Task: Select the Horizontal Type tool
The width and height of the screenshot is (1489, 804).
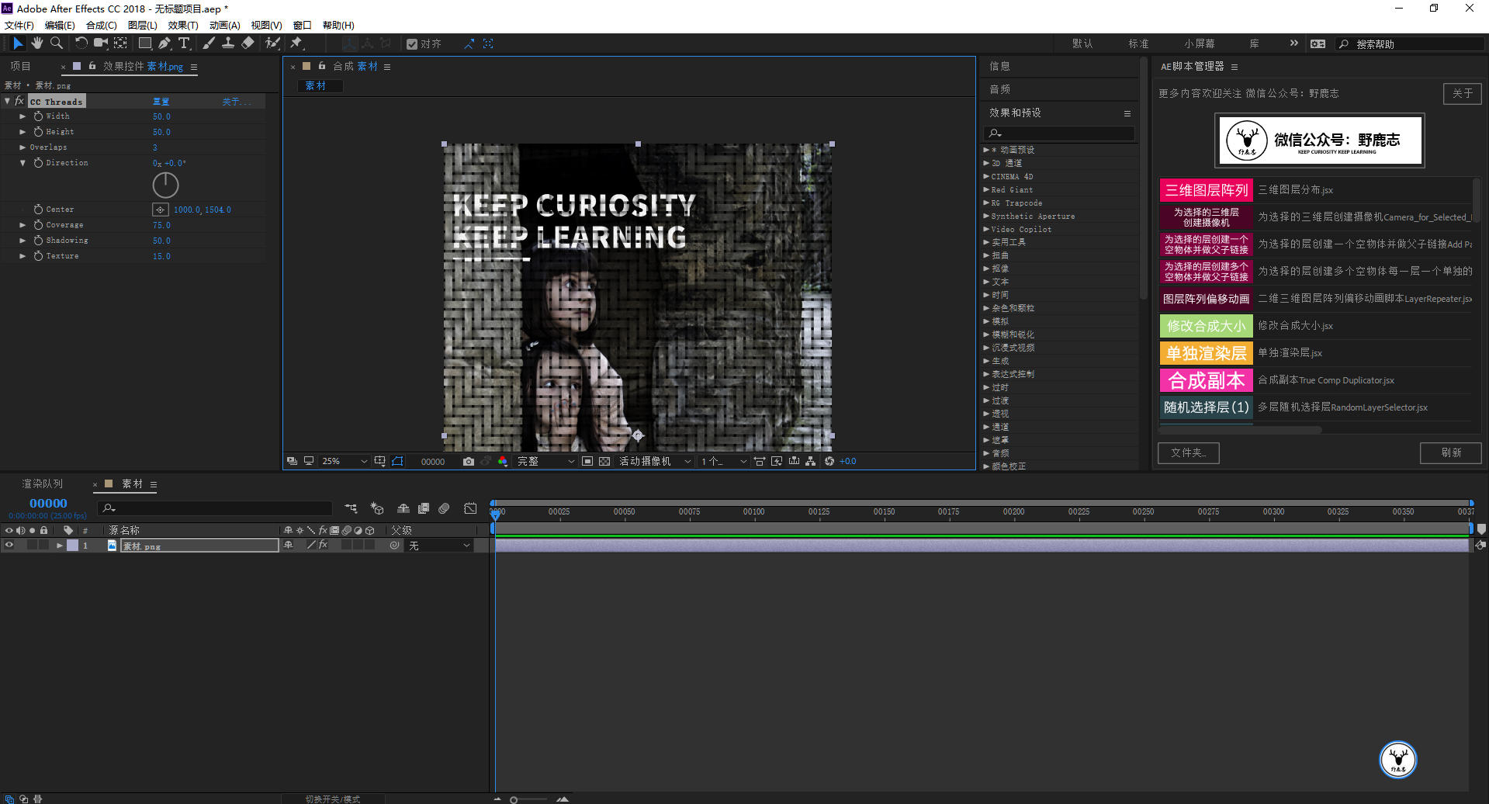Action: [x=184, y=43]
